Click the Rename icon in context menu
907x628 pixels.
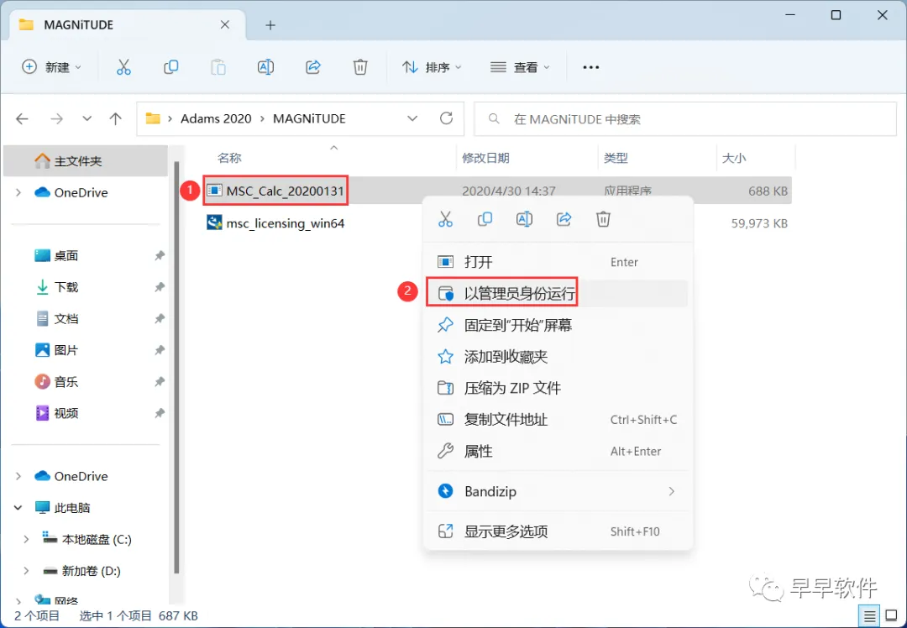pyautogui.click(x=524, y=219)
